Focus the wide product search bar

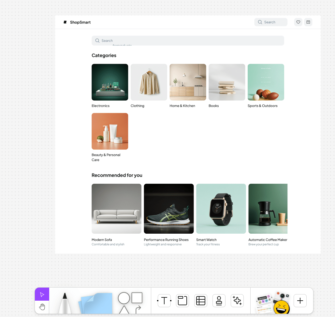pyautogui.click(x=188, y=41)
